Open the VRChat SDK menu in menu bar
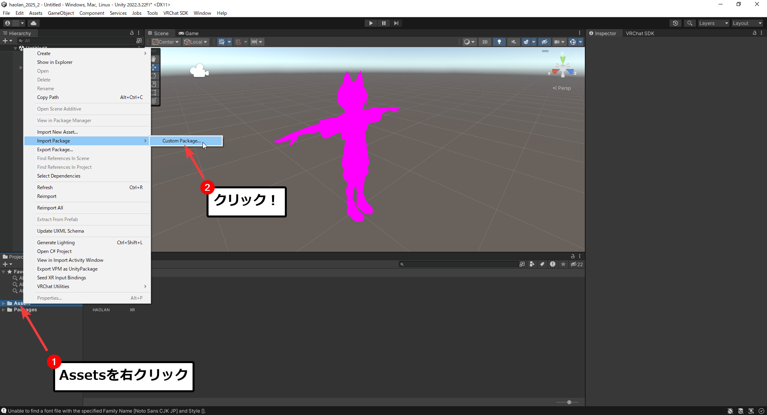Image resolution: width=767 pixels, height=415 pixels. (x=175, y=13)
